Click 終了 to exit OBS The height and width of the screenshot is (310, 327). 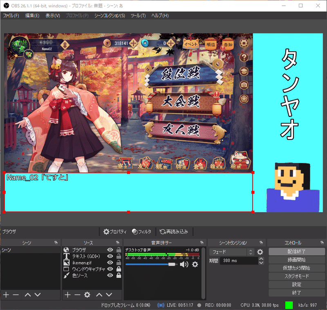click(297, 293)
